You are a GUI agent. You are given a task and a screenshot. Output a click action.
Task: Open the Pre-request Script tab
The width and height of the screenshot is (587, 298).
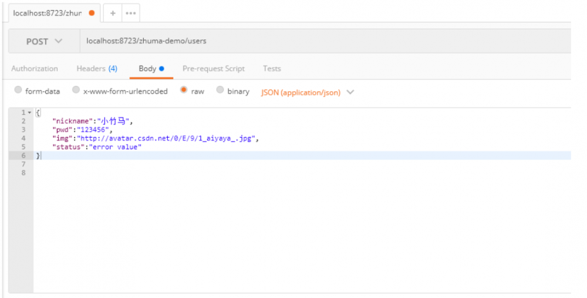point(214,69)
